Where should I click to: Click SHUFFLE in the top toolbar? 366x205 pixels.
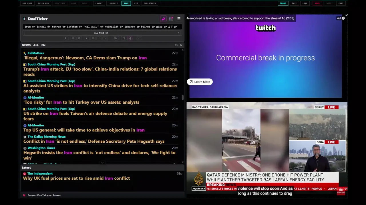[x=114, y=3]
